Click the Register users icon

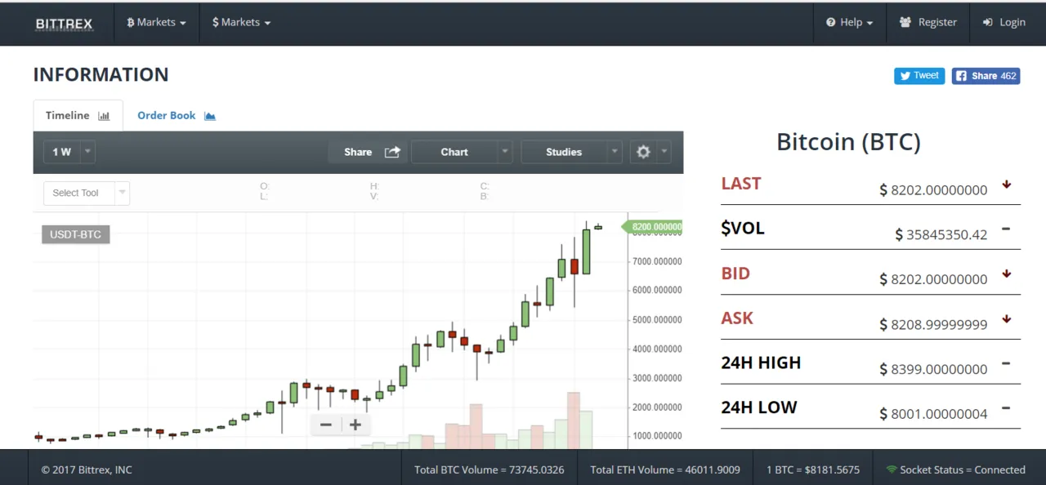[905, 23]
